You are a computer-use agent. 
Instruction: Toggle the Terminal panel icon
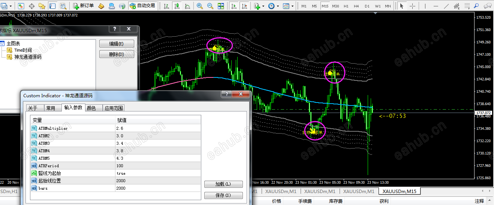click(52, 6)
